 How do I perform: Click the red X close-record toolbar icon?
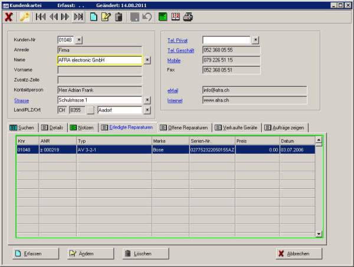[9, 17]
